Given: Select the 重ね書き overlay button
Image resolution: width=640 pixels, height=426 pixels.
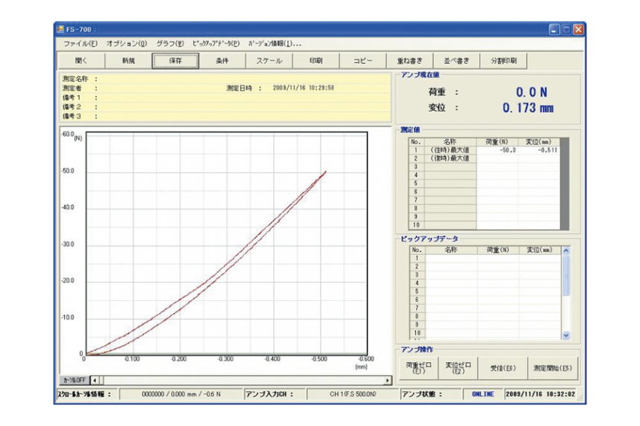Looking at the screenshot, I should [410, 61].
